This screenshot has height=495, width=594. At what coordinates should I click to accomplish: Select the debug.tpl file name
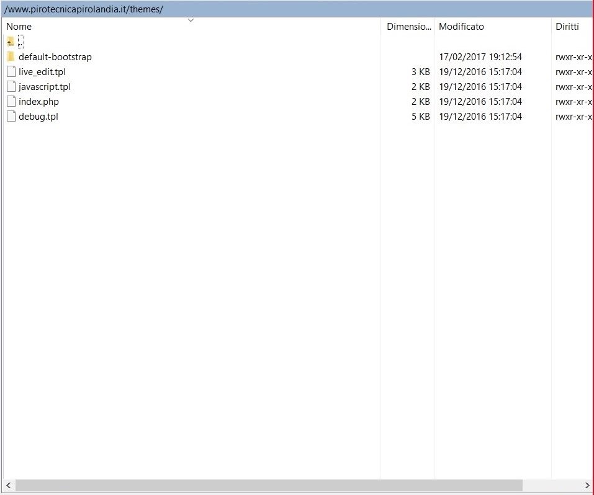pyautogui.click(x=38, y=117)
